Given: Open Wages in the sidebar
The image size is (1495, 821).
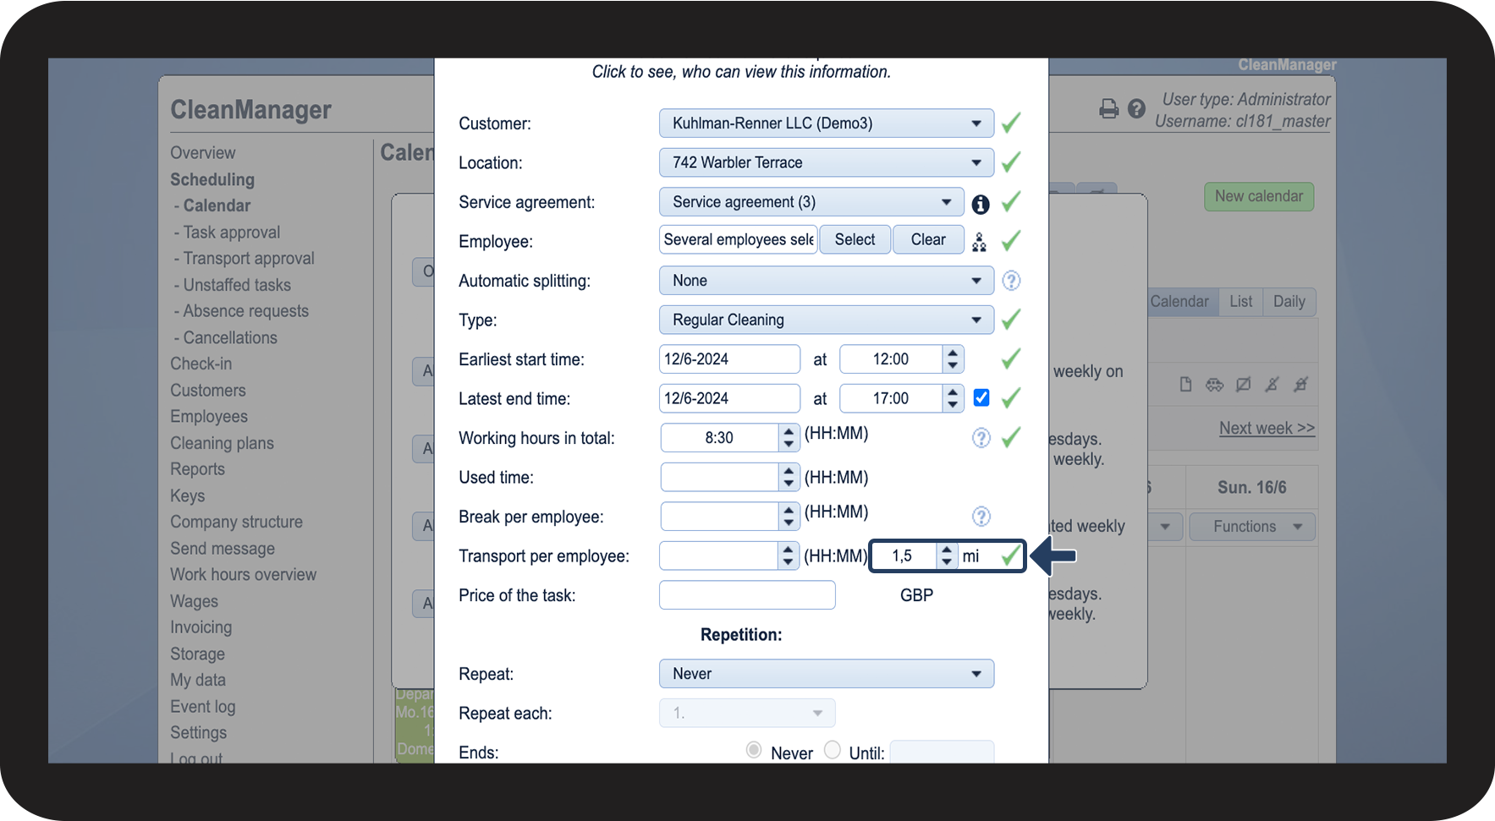Looking at the screenshot, I should pyautogui.click(x=194, y=601).
